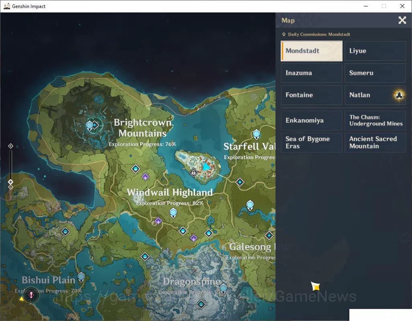
Task: Open the Ancient Sacred Mountain map
Action: pos(375,142)
